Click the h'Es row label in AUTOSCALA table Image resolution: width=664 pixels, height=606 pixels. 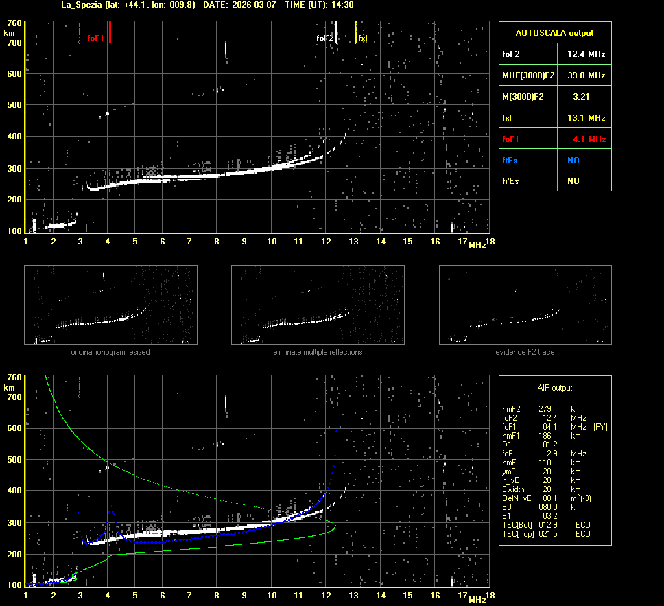[512, 181]
